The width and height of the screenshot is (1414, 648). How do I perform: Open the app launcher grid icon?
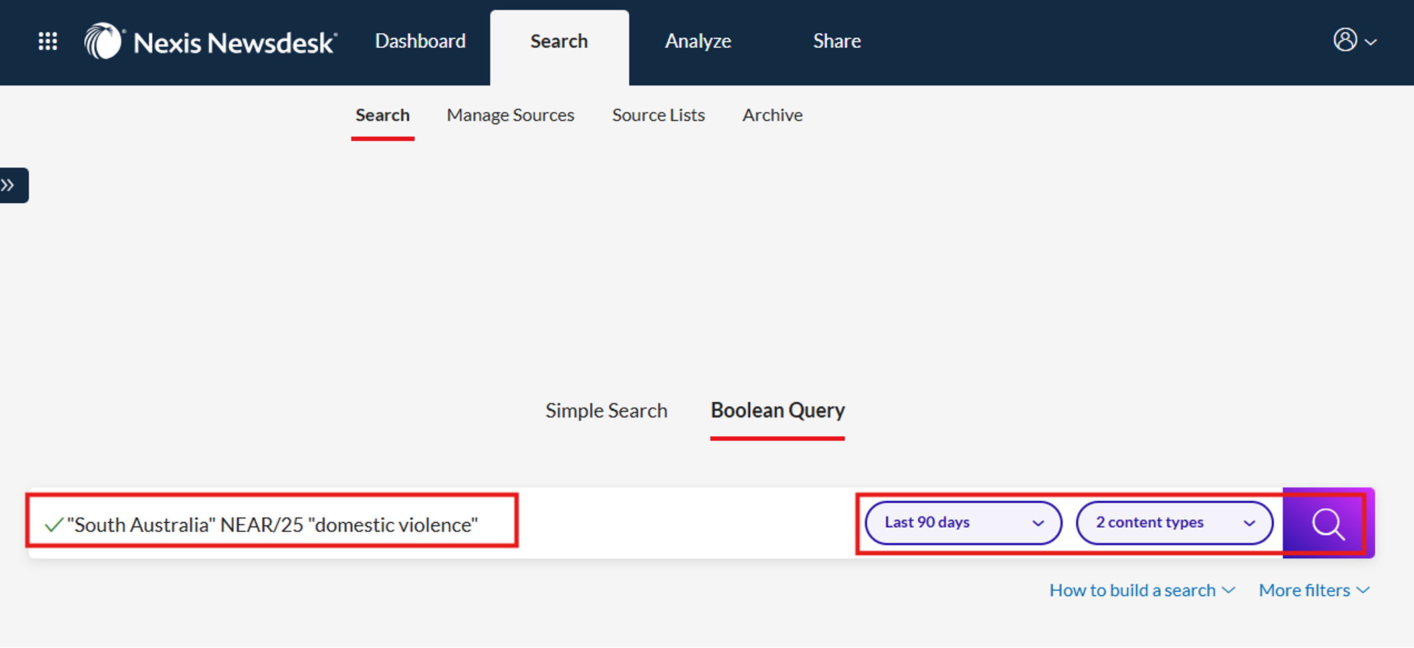coord(47,41)
